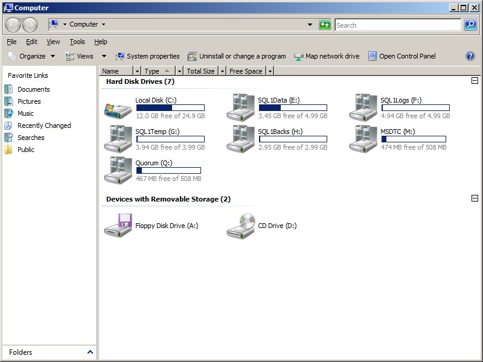The width and height of the screenshot is (483, 362).
Task: Select the SQL1Logs (F:) drive icon
Action: click(x=363, y=108)
